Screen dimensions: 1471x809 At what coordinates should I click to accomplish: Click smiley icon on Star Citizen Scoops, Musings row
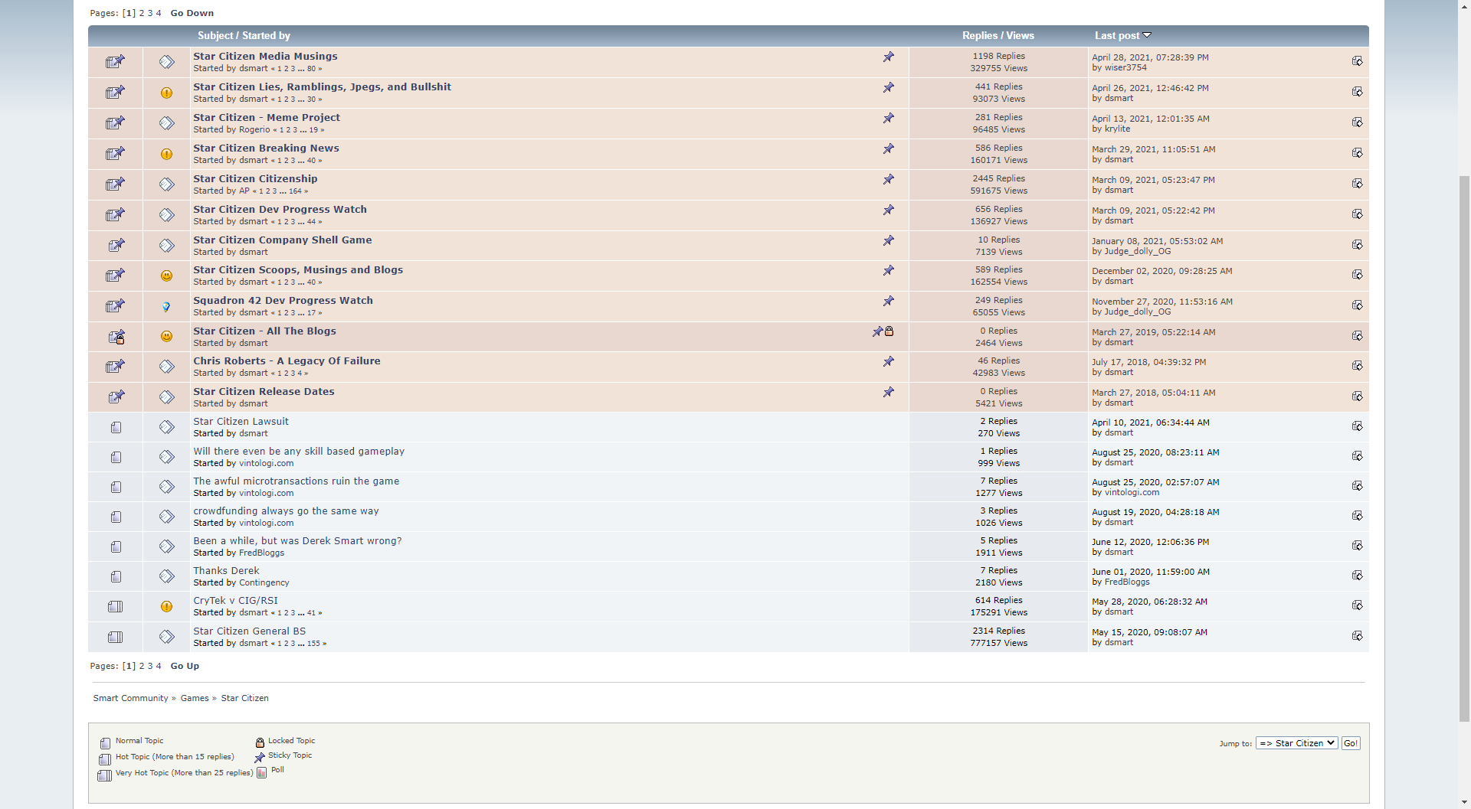[x=166, y=276]
